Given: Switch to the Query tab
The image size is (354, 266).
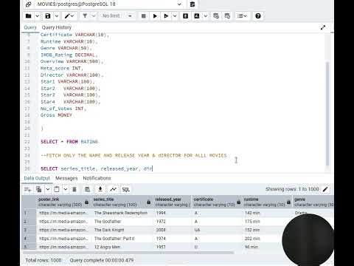Looking at the screenshot, I should 30,27.
